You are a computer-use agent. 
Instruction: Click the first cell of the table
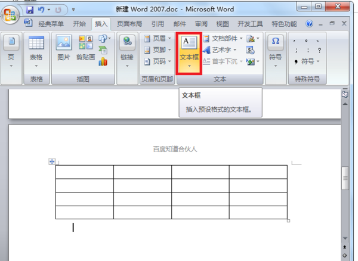coord(85,172)
